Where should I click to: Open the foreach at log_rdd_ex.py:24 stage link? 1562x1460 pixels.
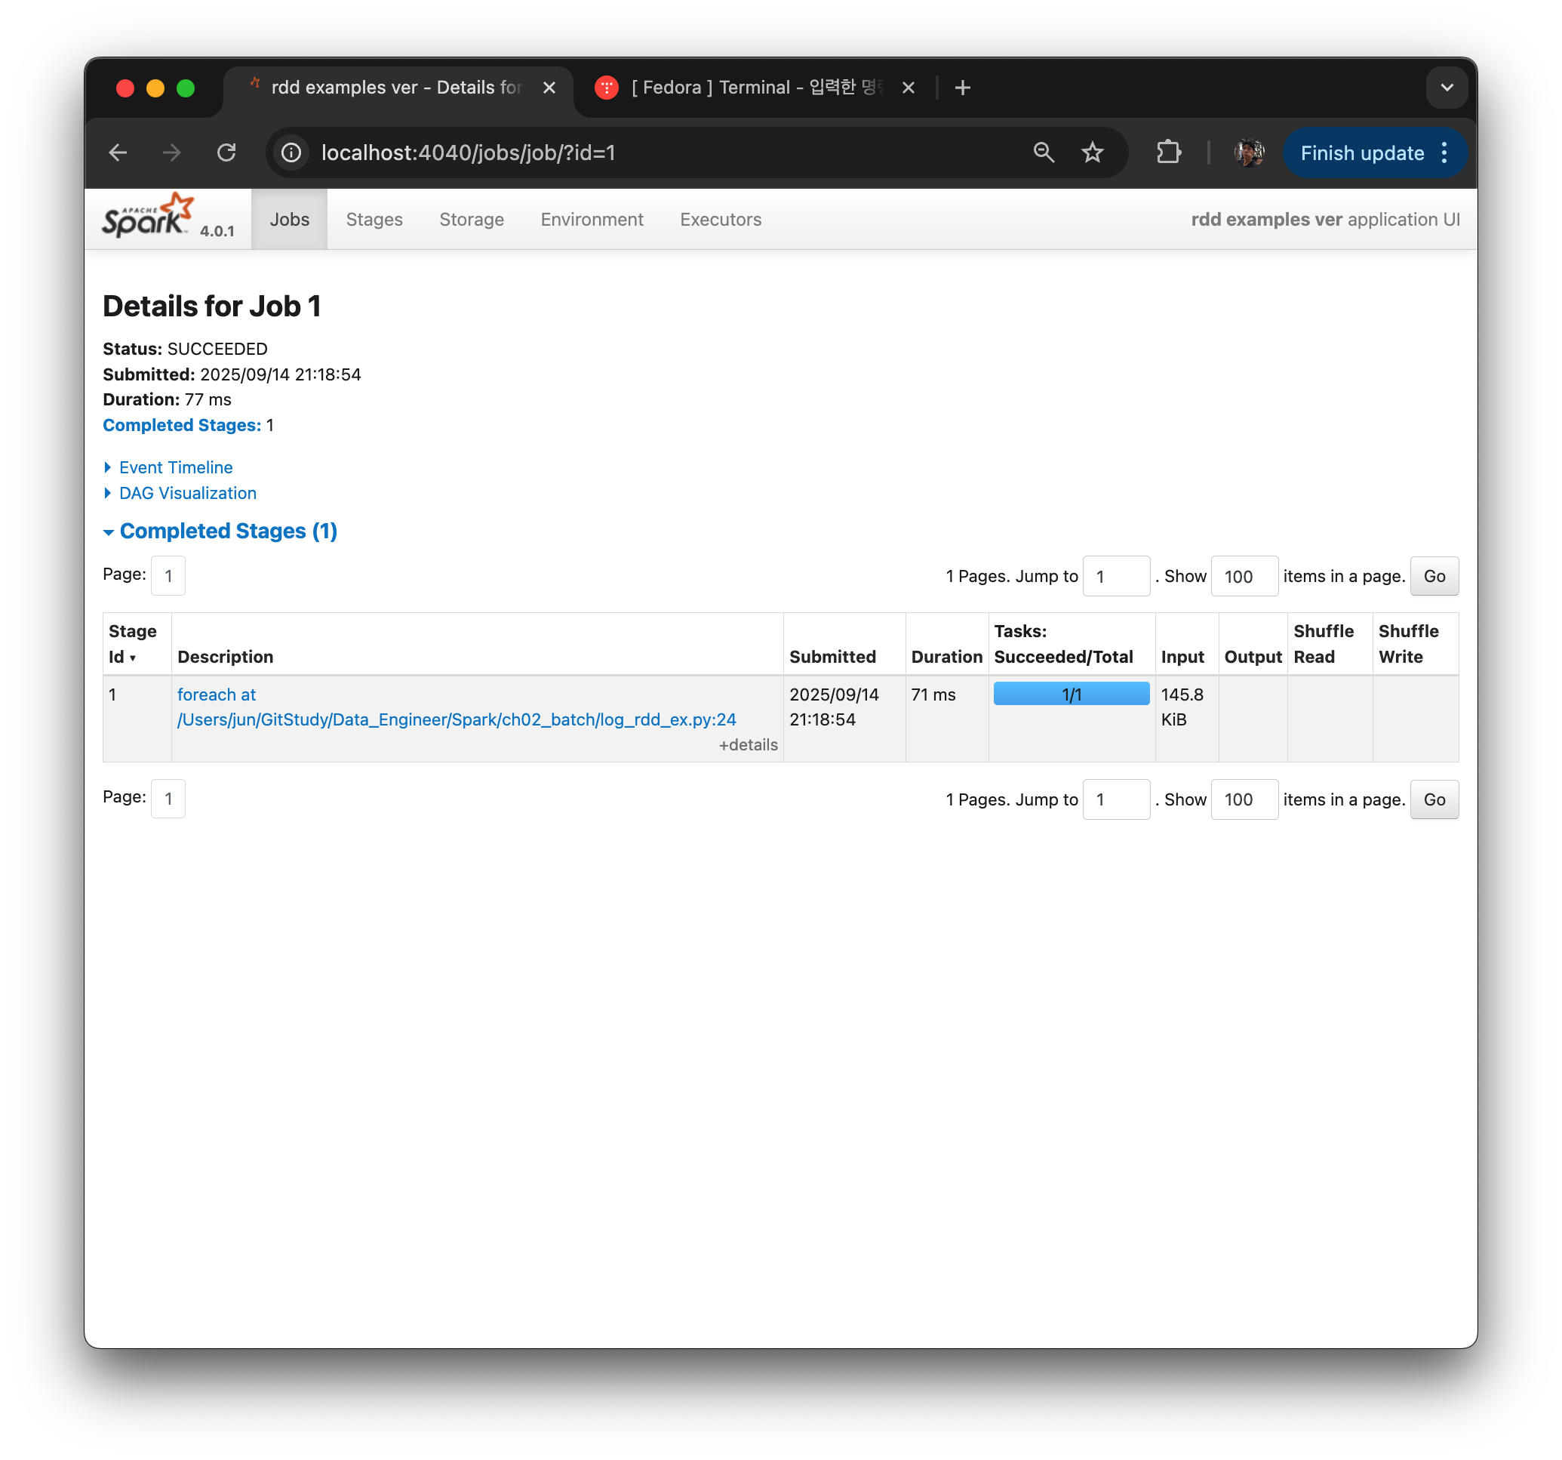457,707
